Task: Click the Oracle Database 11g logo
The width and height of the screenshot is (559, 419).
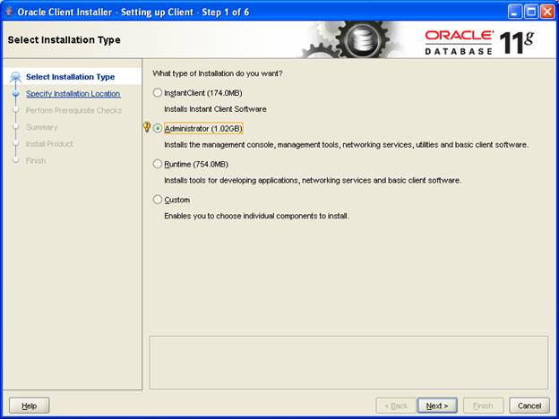Action: pos(478,42)
